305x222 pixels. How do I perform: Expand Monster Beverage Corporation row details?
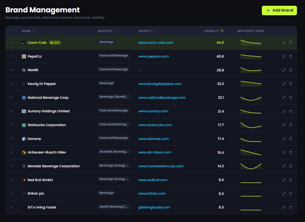pyautogui.click(x=12, y=166)
